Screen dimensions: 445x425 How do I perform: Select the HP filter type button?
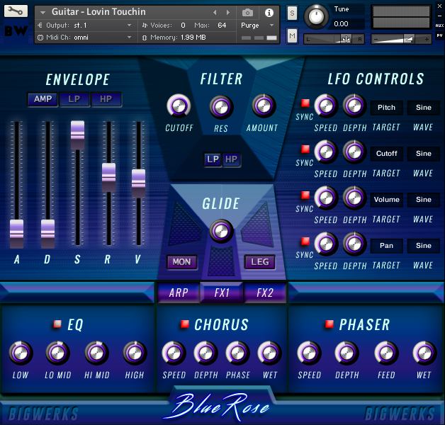(x=231, y=159)
